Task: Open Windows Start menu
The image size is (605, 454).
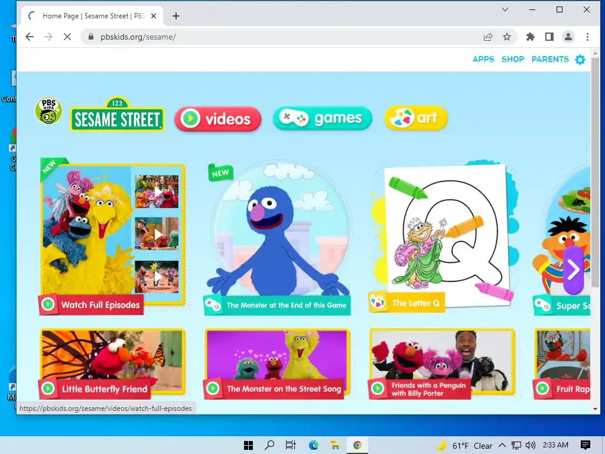Action: 249,445
